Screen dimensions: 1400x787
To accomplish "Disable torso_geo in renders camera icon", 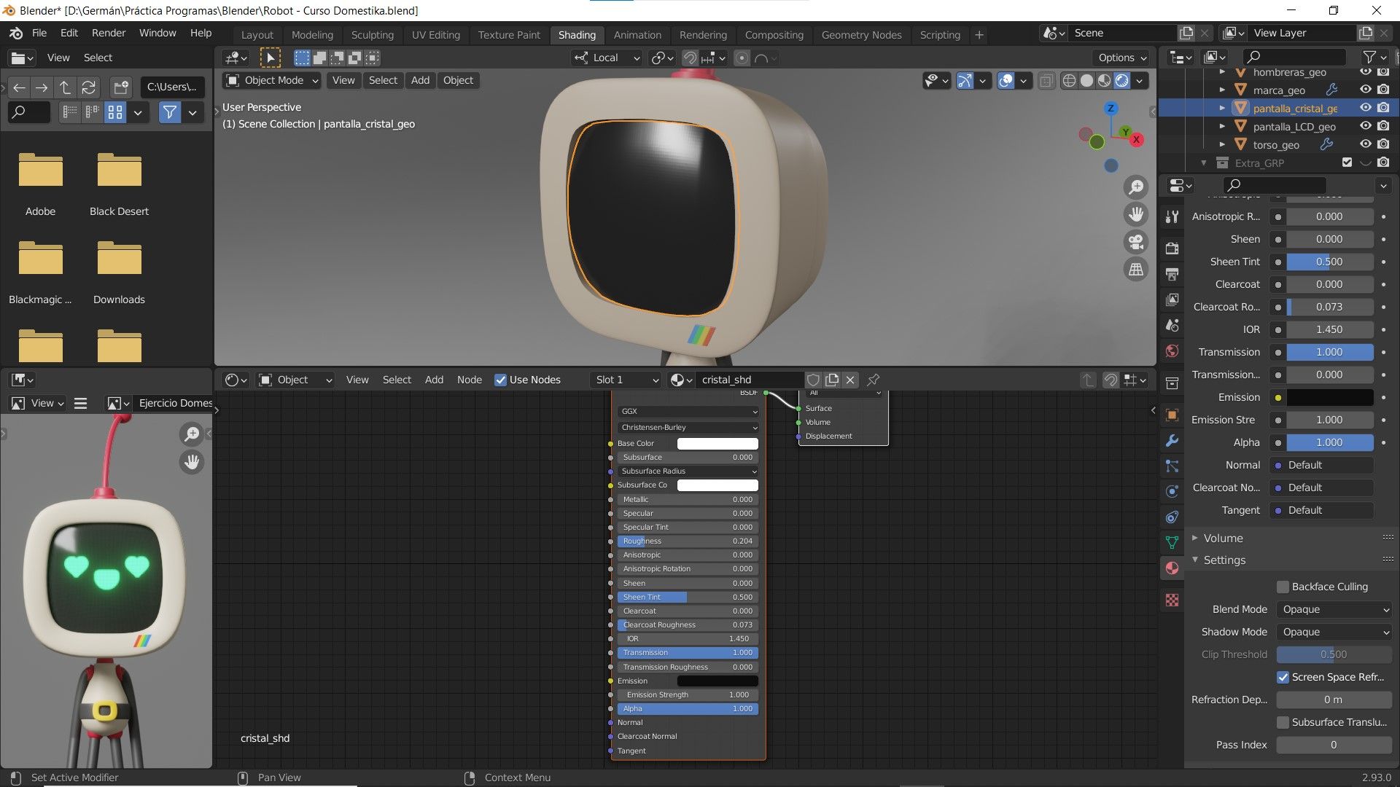I will pos(1383,144).
